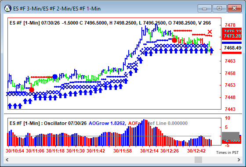Click the 30/11:42 time axis label
Image resolution: width=246 pixels, height=167 pixels.
click(x=96, y=151)
